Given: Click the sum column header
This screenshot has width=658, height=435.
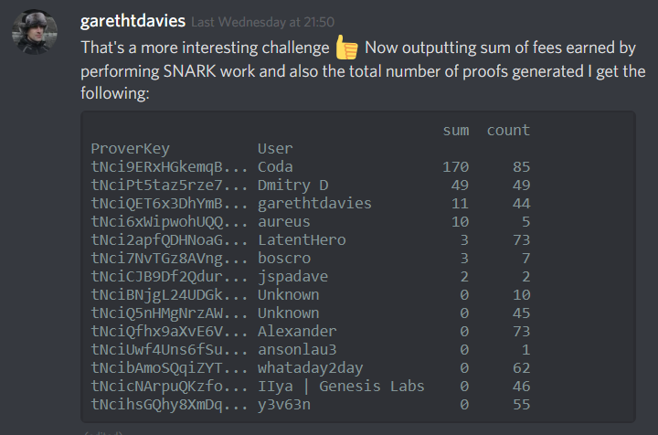Looking at the screenshot, I should (456, 131).
